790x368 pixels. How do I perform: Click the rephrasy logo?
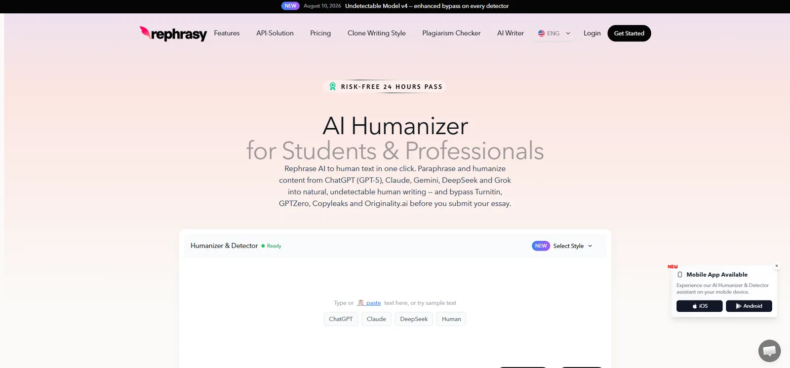pos(173,34)
